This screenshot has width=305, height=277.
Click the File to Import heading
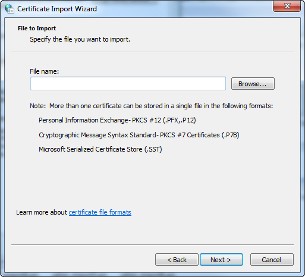pyautogui.click(x=37, y=29)
